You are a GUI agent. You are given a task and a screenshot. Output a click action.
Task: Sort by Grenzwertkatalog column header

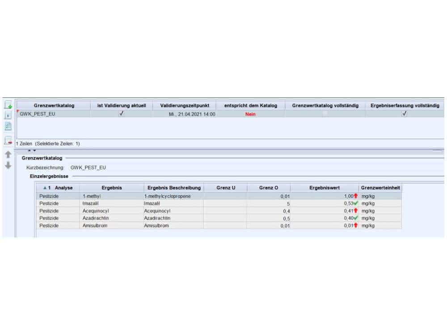[54, 106]
